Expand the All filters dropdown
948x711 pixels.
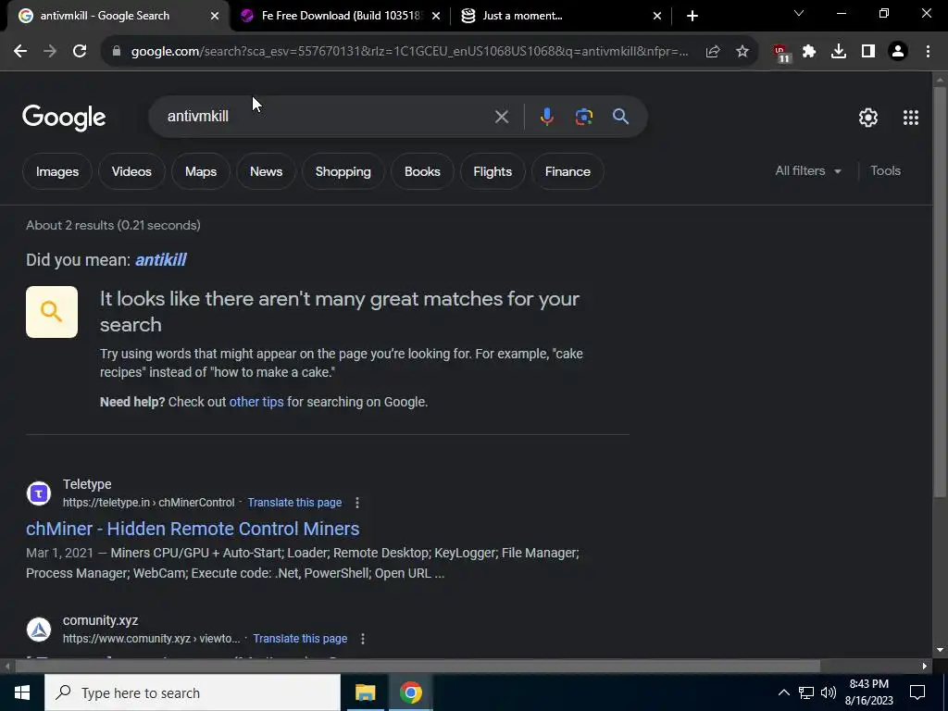(x=807, y=171)
